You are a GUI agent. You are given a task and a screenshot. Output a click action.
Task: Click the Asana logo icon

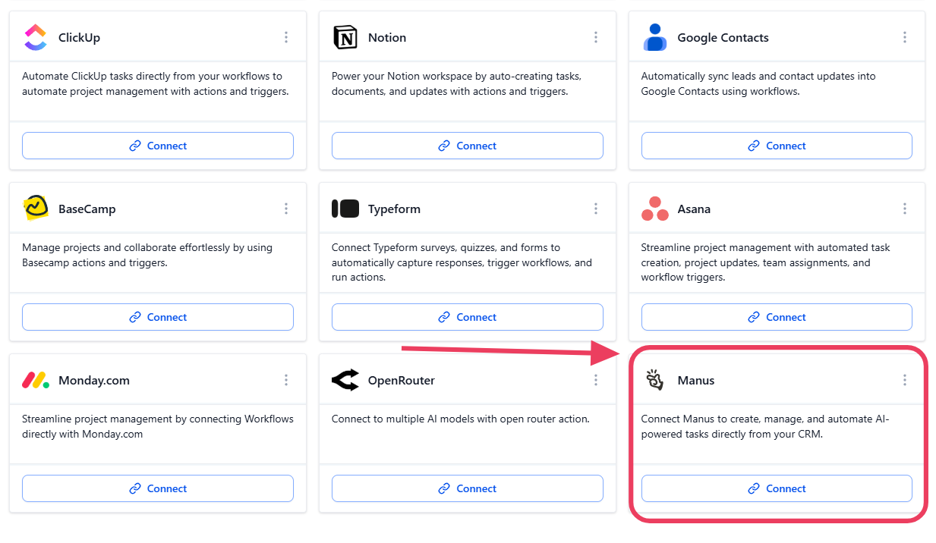[654, 209]
